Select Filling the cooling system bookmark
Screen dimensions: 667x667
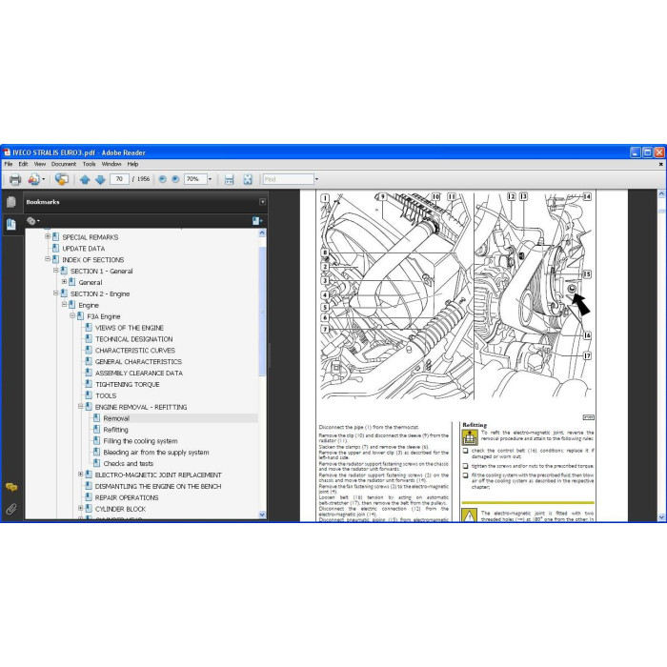click(140, 440)
